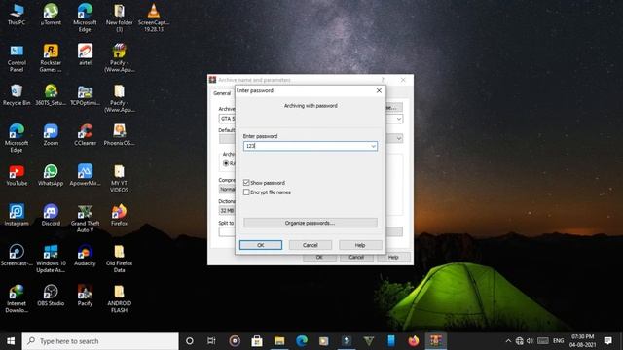Screen dimensions: 623x350
Task: Open the airtel desktop shortcut
Action: [85, 54]
